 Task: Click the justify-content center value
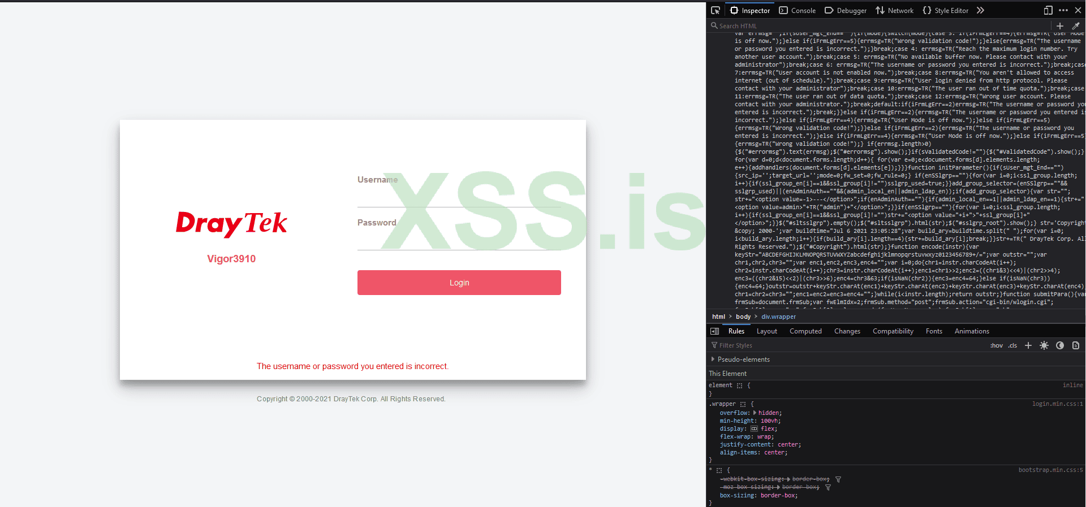(788, 444)
